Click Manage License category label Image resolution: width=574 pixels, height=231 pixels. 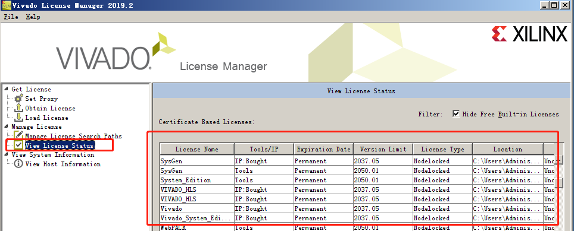tap(36, 126)
